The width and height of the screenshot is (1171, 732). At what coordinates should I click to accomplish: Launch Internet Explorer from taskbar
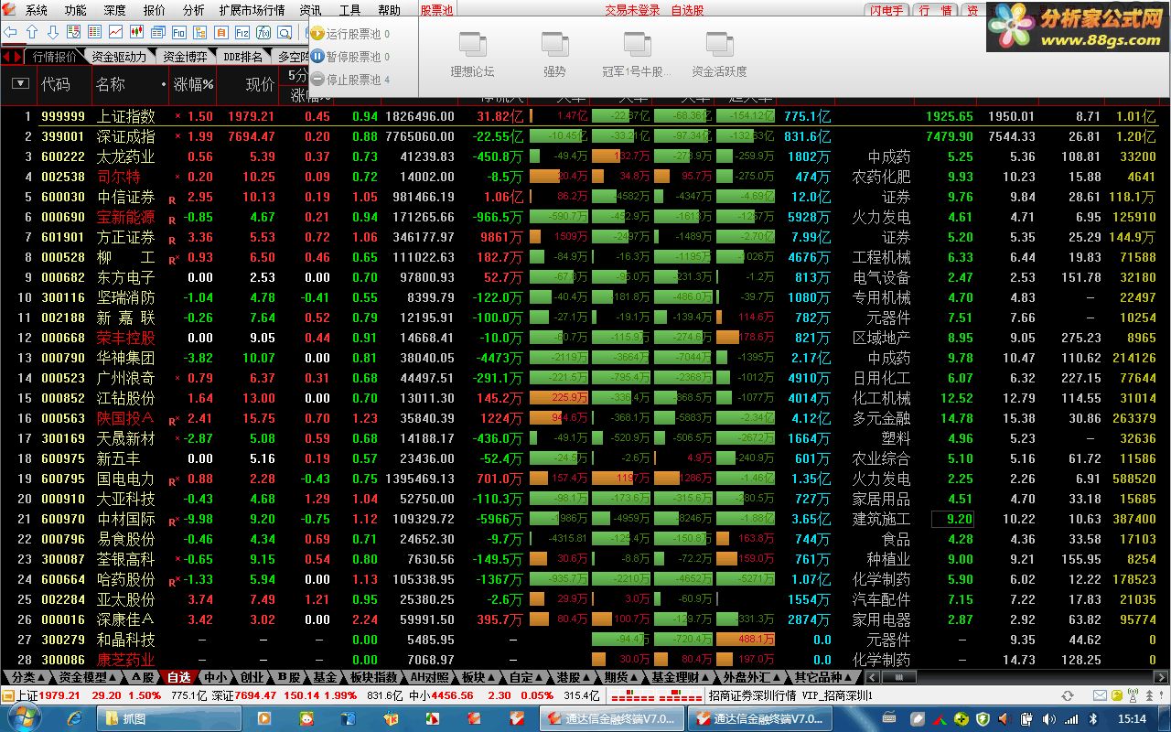tap(75, 719)
